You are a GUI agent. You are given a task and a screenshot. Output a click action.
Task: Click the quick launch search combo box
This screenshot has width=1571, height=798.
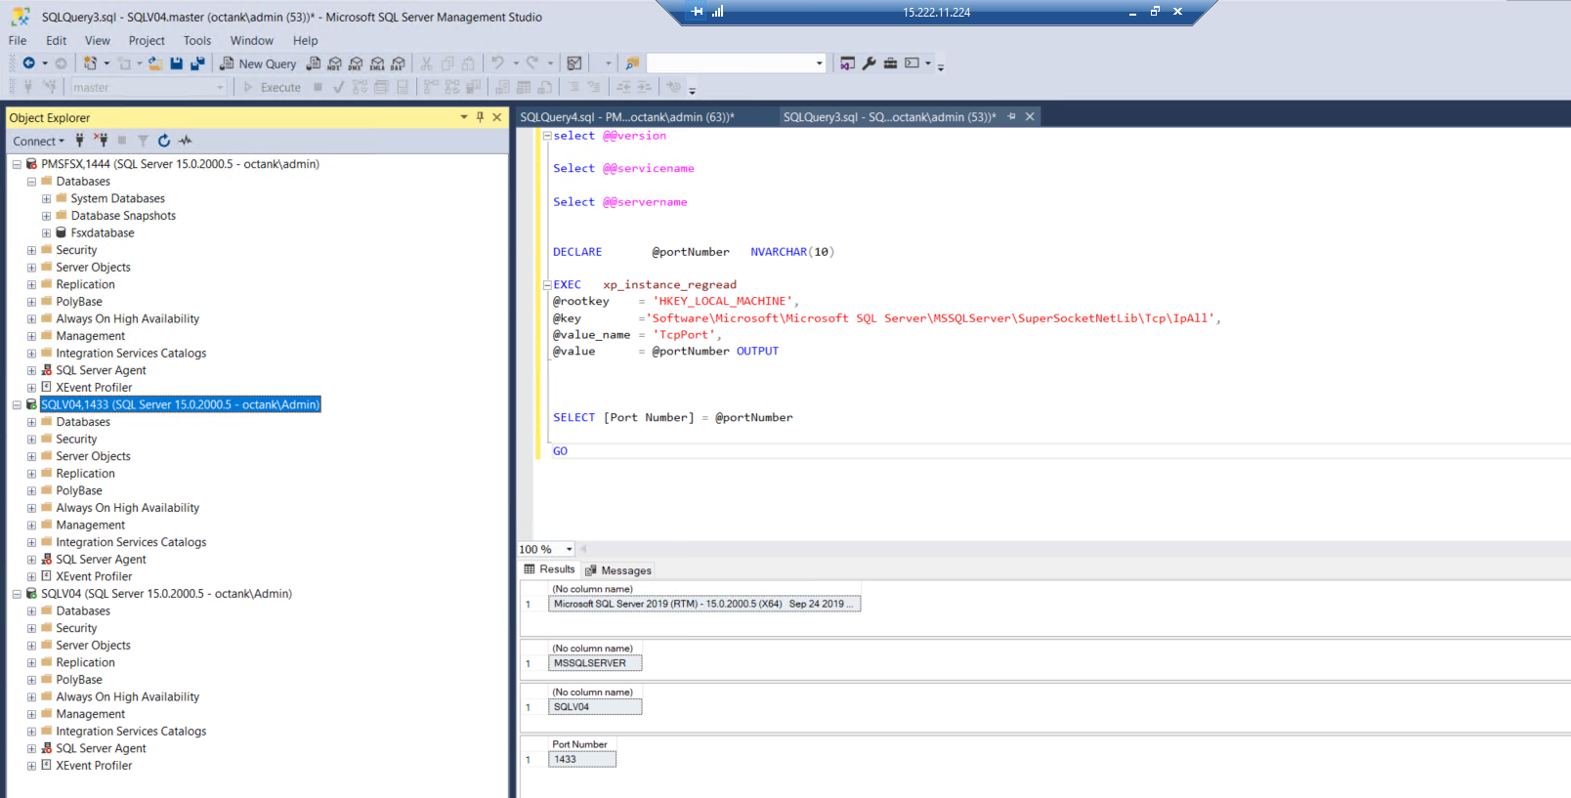737,63
